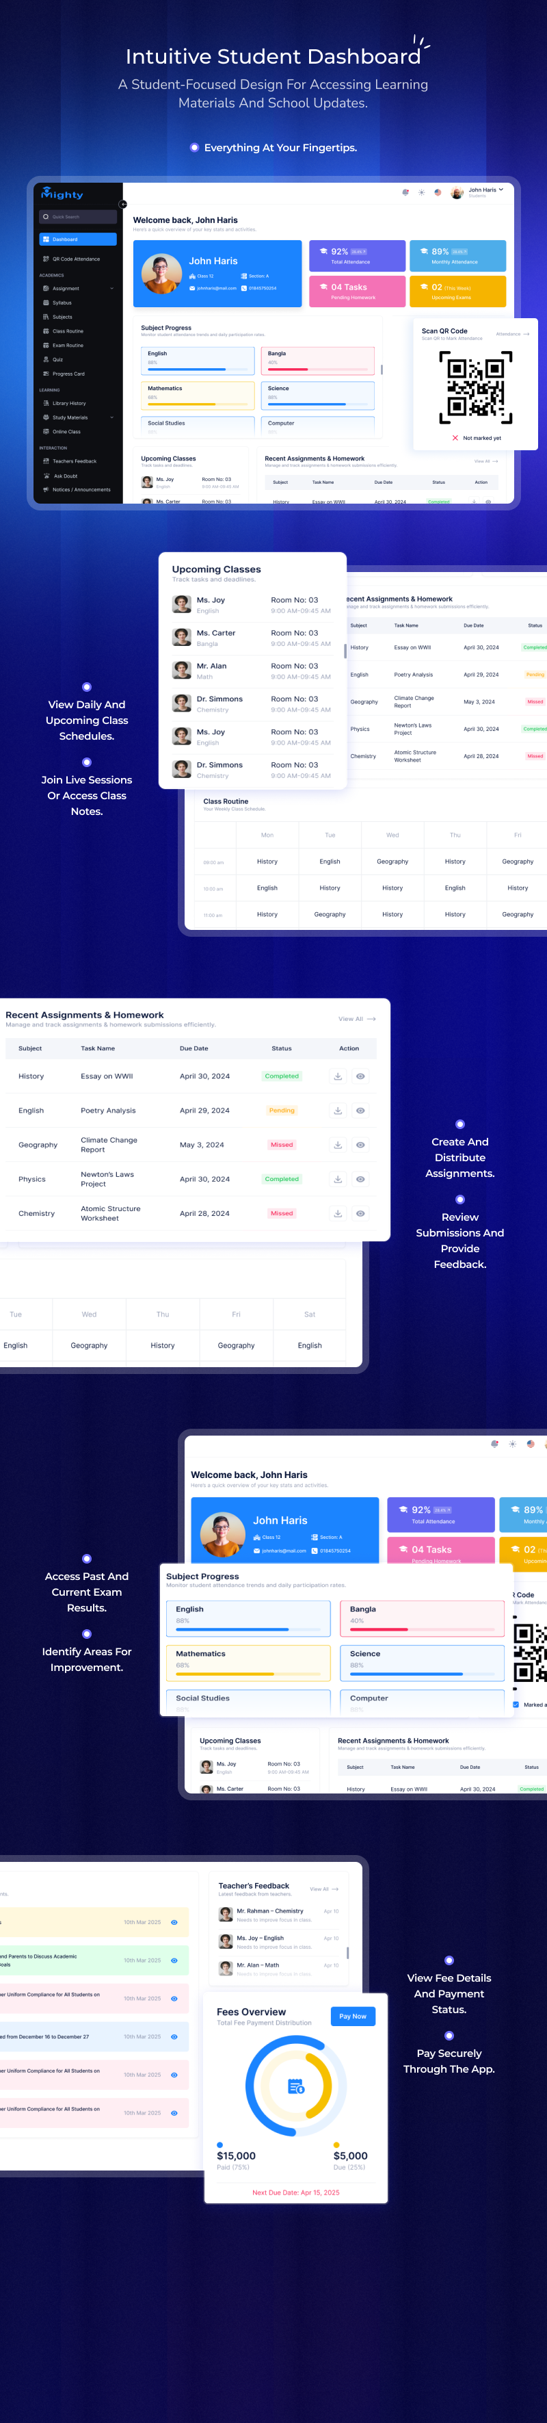Click the flag icon in top dashboard header
547x2423 pixels.
tap(437, 192)
